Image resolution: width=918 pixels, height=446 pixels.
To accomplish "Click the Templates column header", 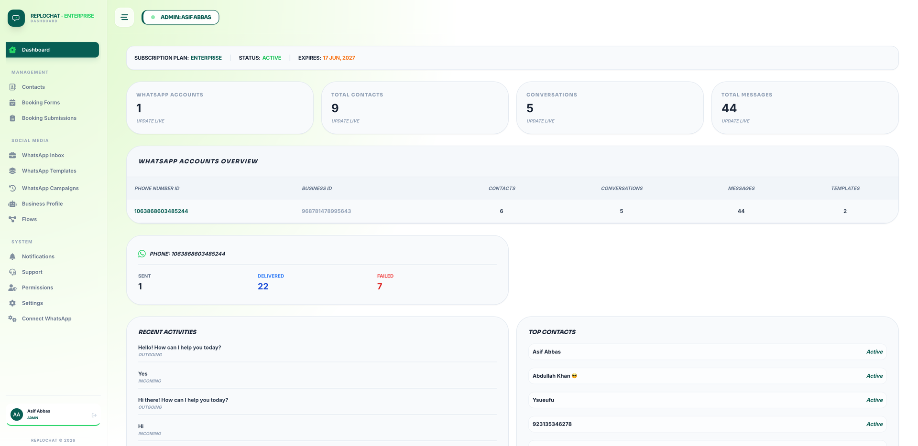I will 845,189.
